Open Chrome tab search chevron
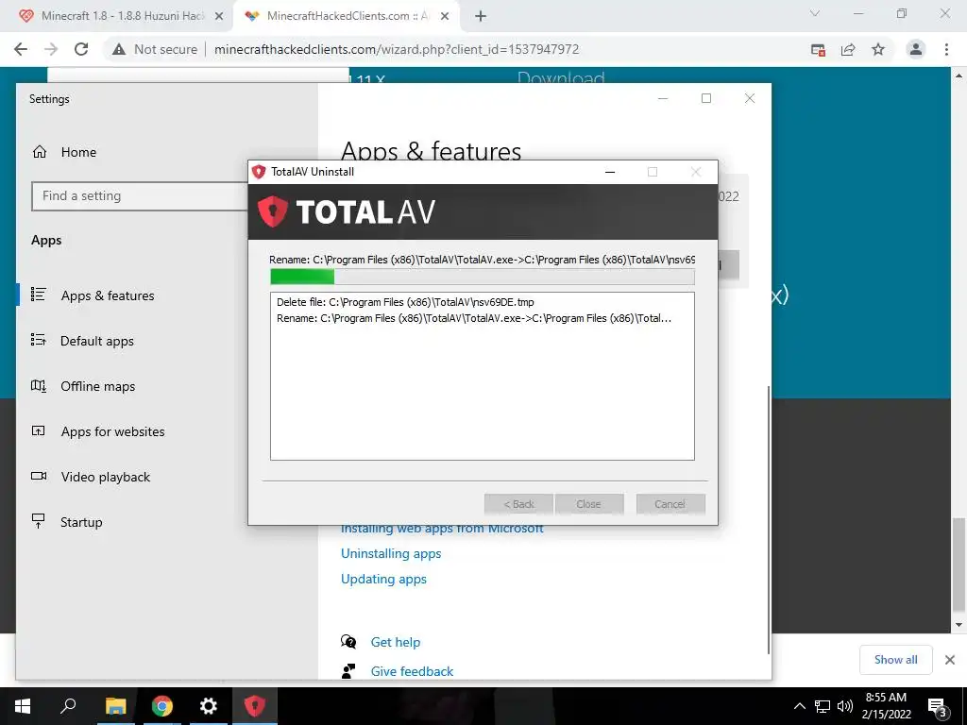This screenshot has height=725, width=967. [x=815, y=13]
